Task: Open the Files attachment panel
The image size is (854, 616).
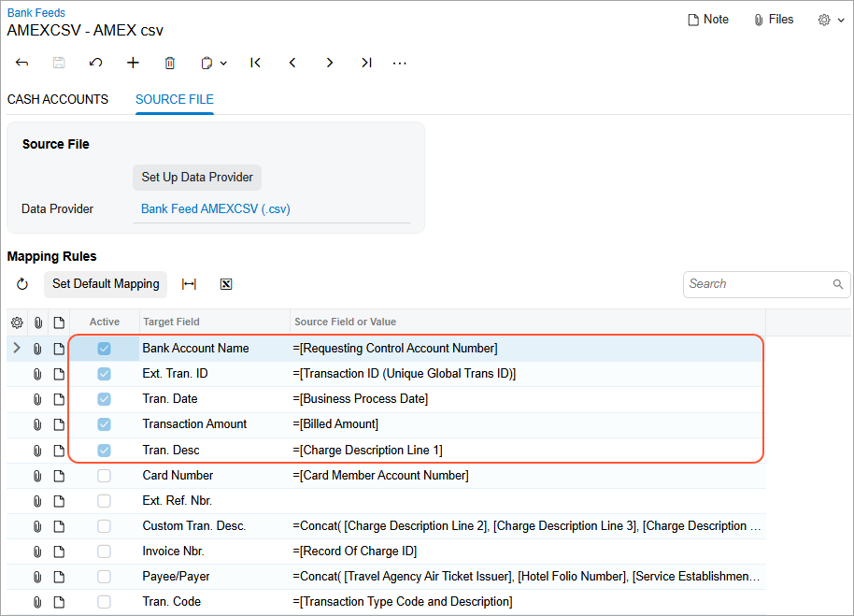Action: [774, 20]
